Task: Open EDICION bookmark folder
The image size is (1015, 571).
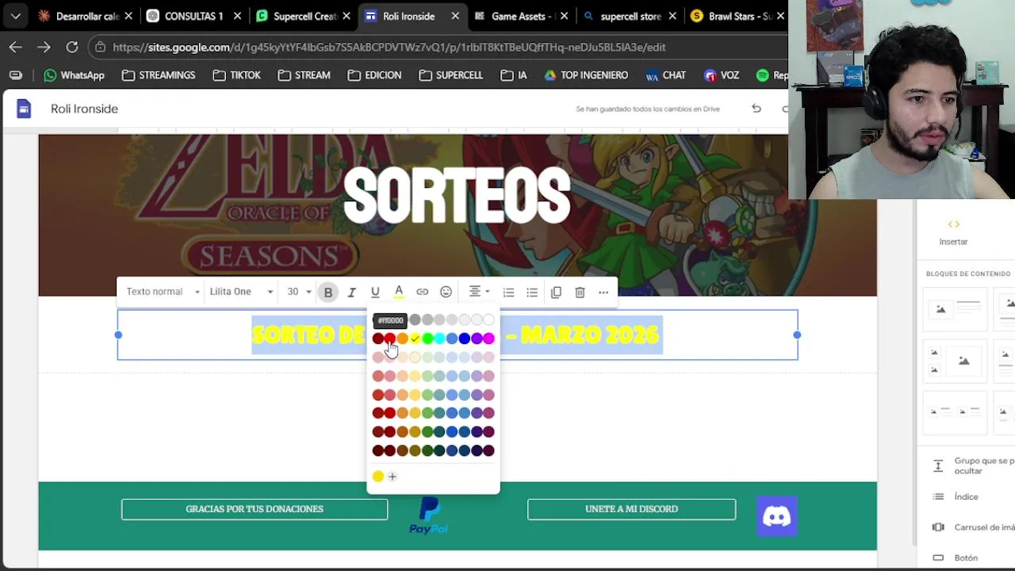Action: (374, 75)
